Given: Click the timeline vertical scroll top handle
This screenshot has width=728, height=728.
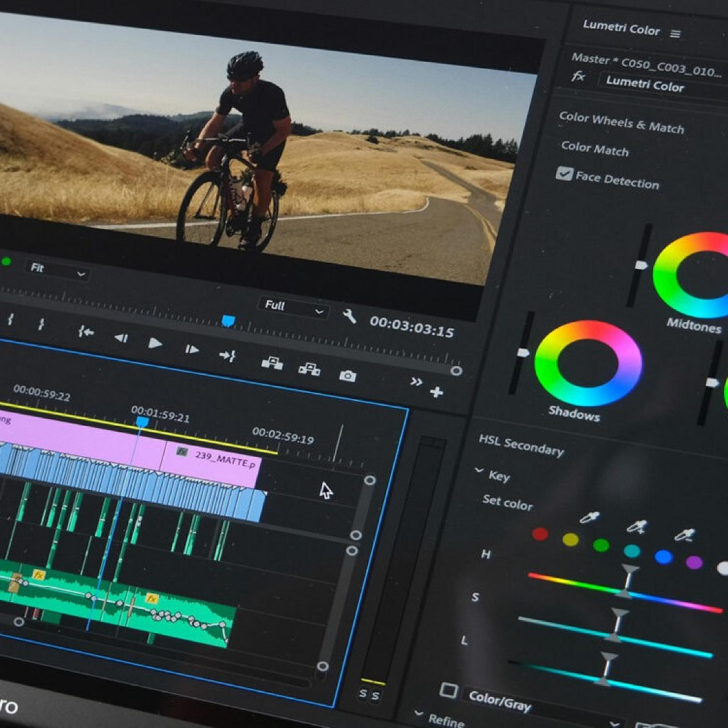Looking at the screenshot, I should pos(369,480).
